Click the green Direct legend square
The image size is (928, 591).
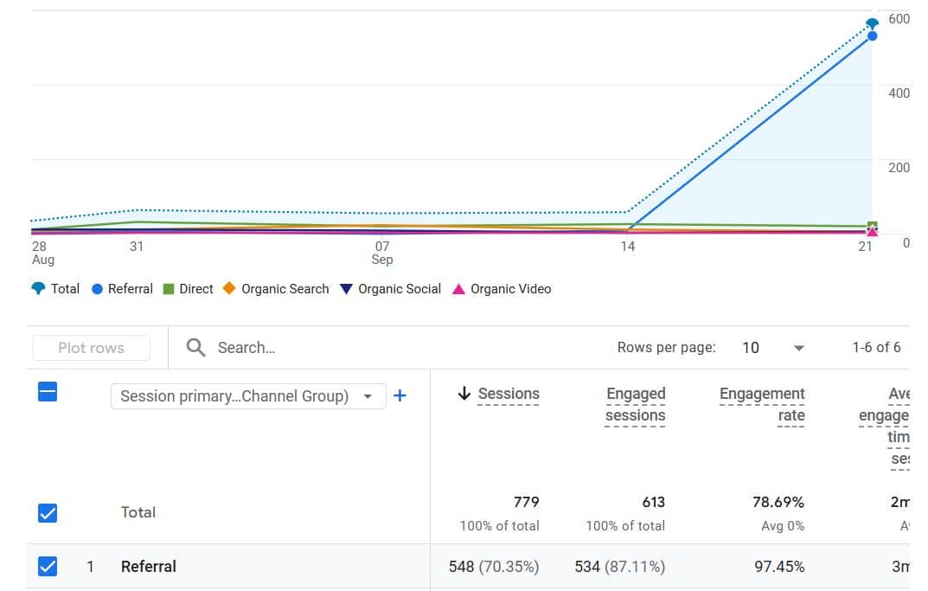(x=170, y=289)
